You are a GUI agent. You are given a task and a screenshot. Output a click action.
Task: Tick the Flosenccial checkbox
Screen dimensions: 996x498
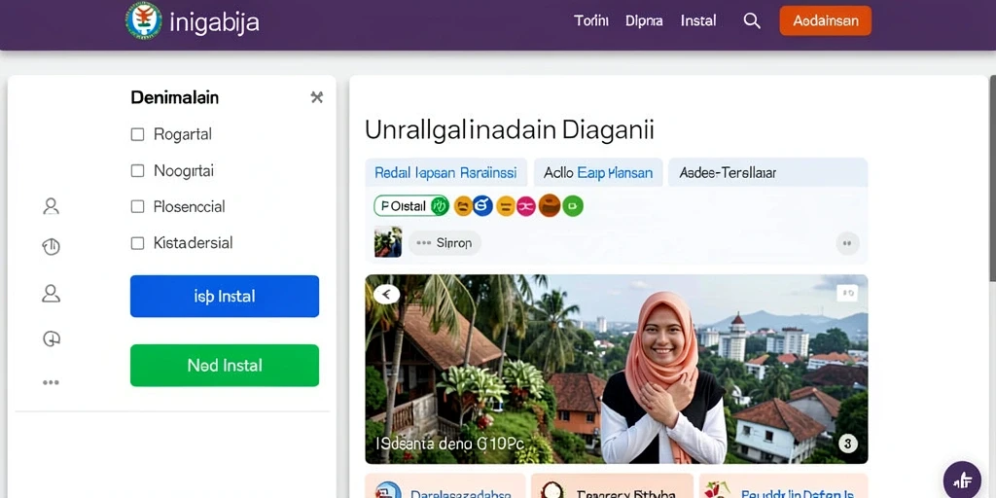tap(137, 206)
